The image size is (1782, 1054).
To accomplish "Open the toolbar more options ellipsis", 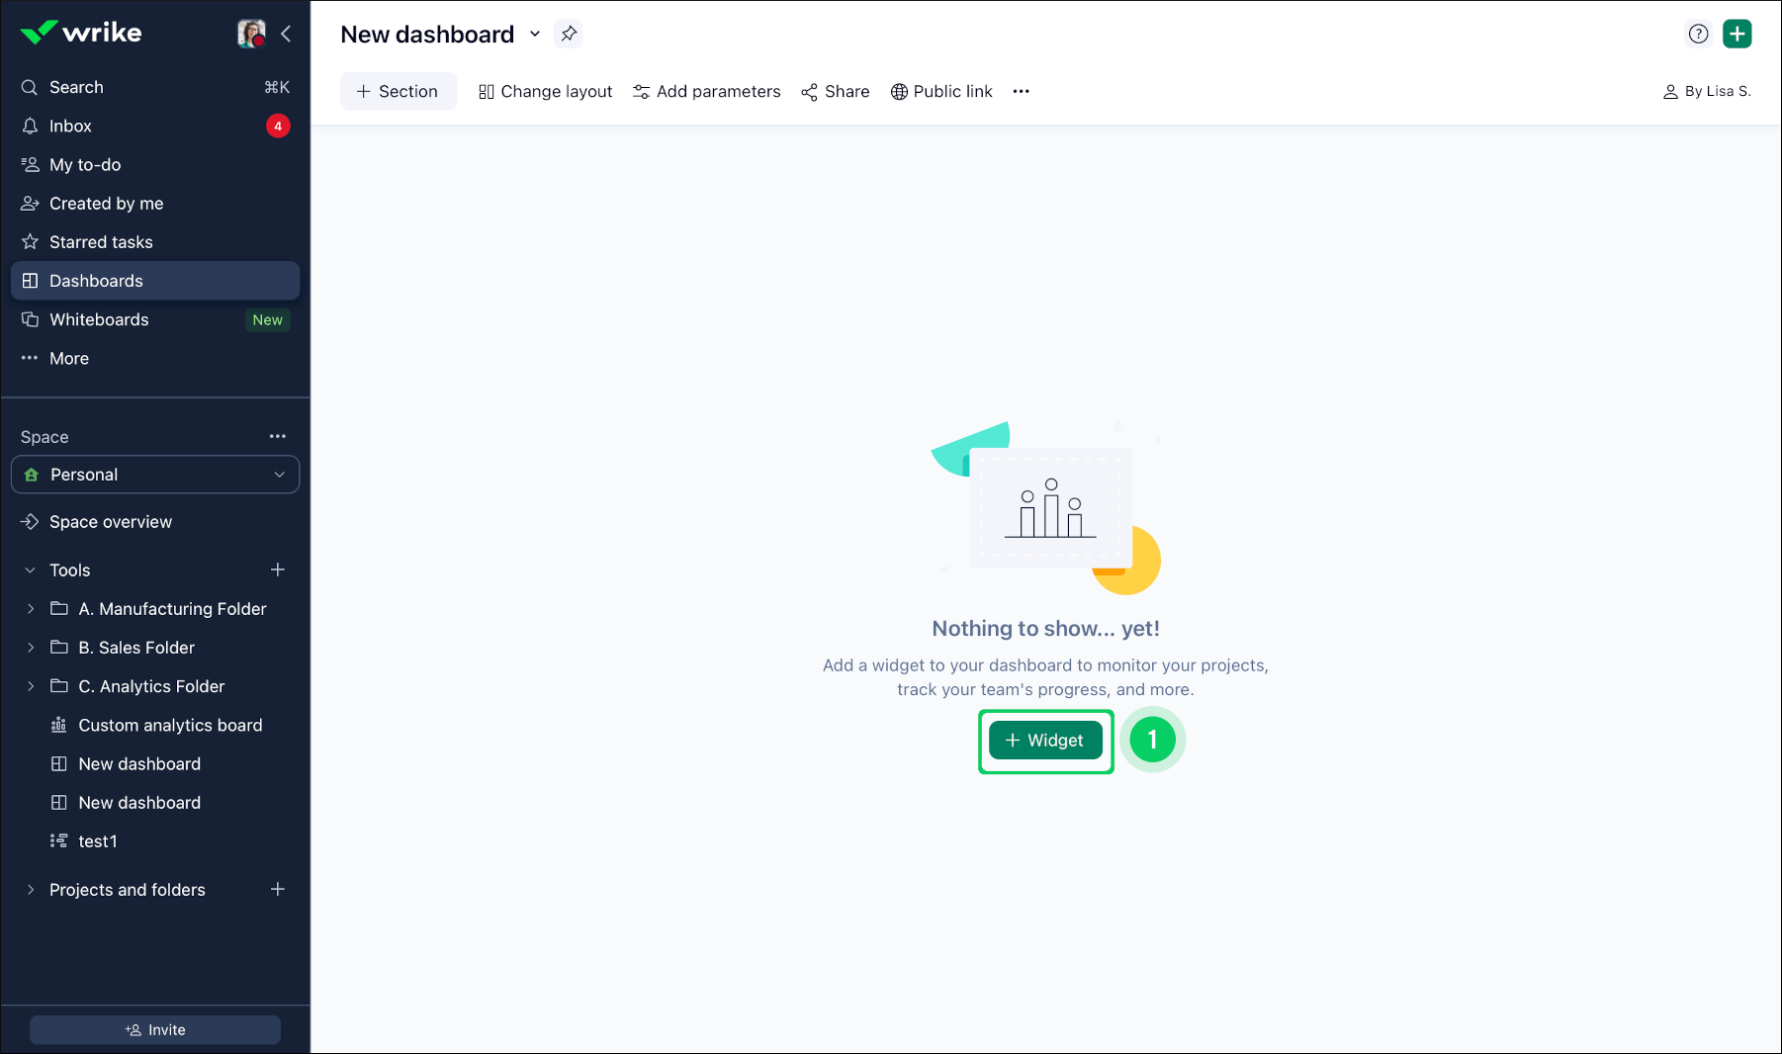I will click(1022, 91).
